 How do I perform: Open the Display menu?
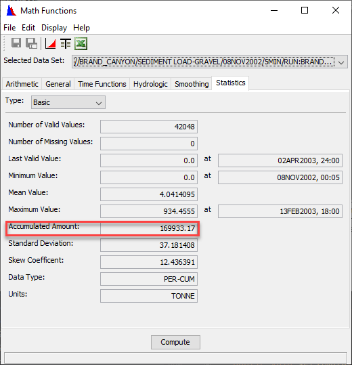tap(54, 28)
